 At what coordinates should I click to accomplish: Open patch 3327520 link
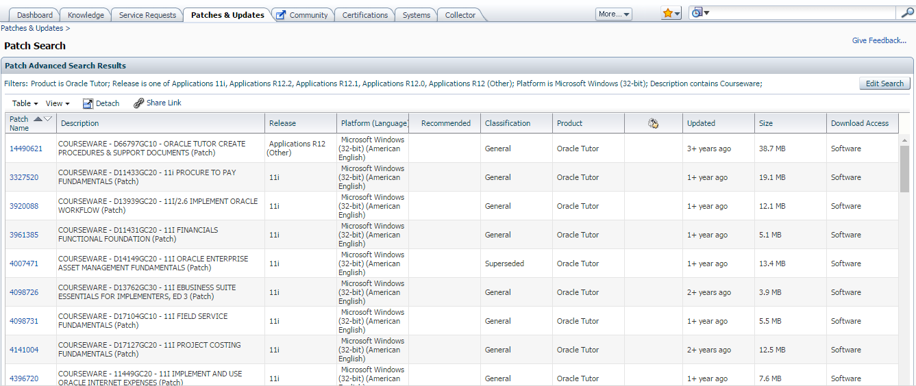click(x=24, y=177)
